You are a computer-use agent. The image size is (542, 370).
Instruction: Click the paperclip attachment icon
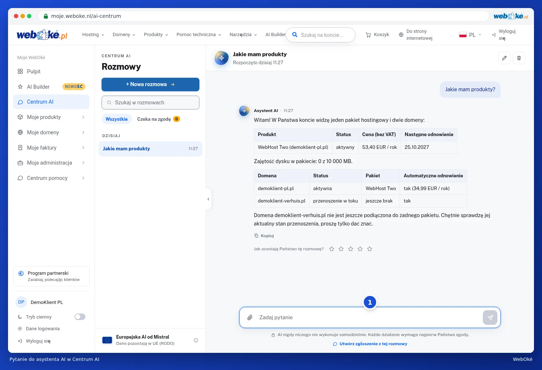(x=250, y=317)
